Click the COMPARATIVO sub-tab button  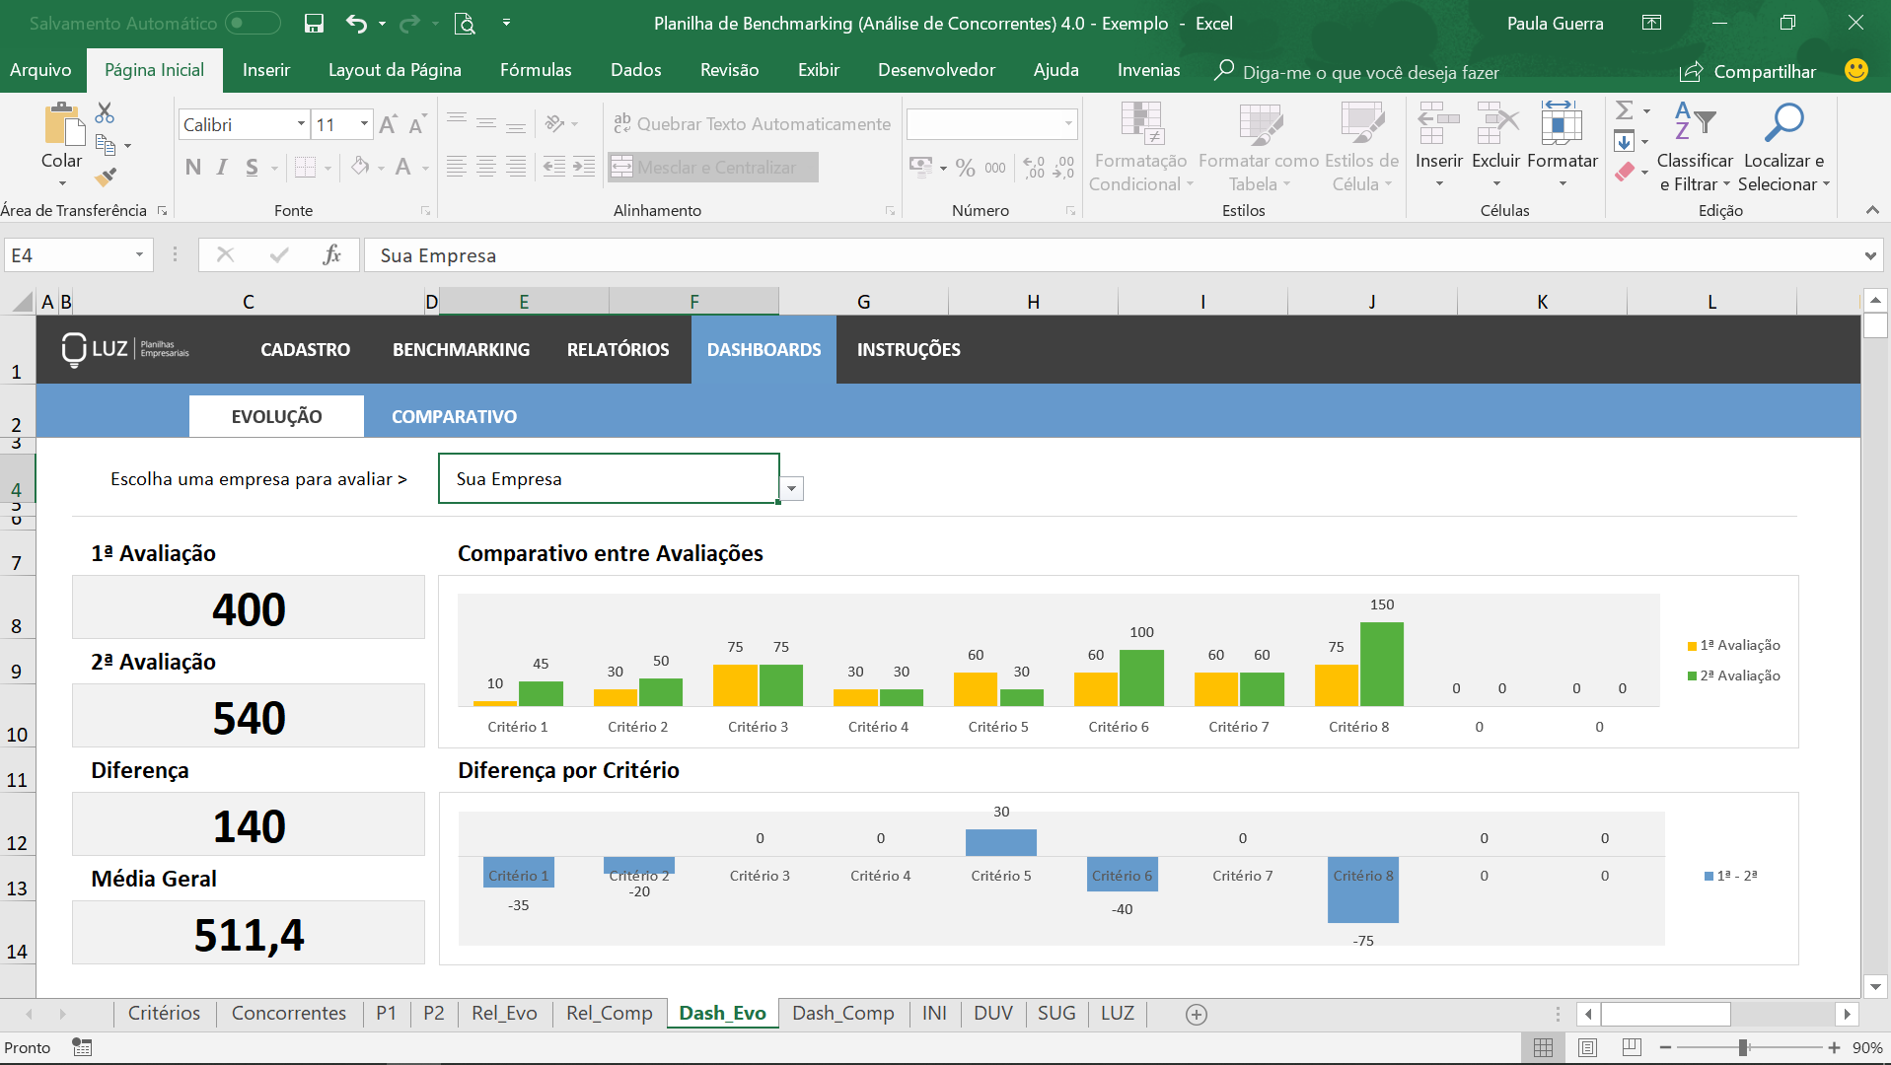[454, 417]
